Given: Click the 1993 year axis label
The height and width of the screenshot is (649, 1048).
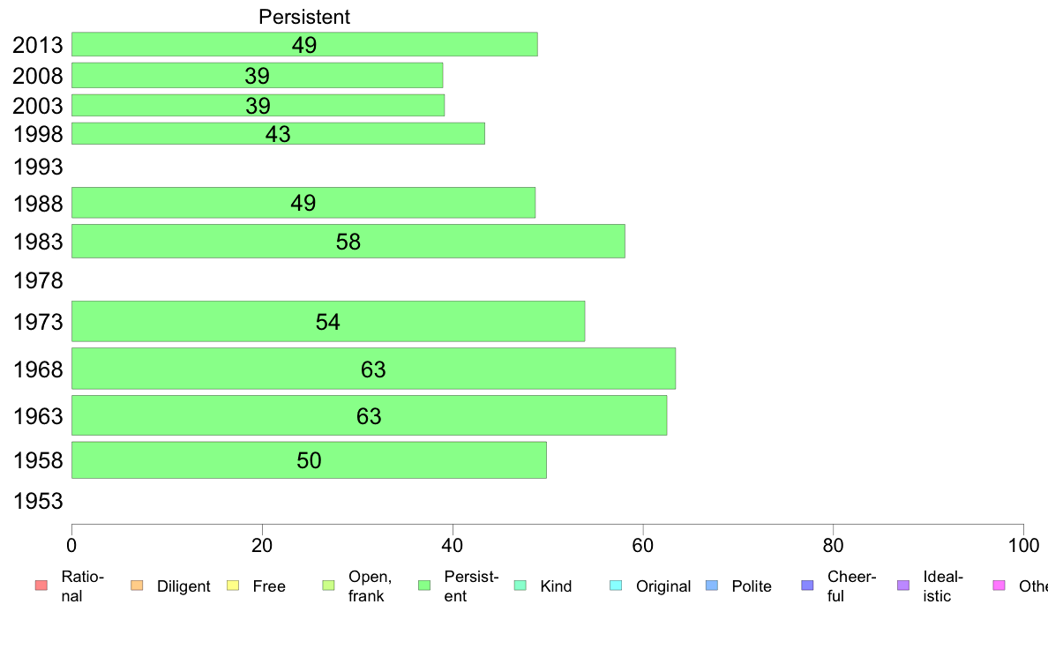Looking at the screenshot, I should pos(38,167).
